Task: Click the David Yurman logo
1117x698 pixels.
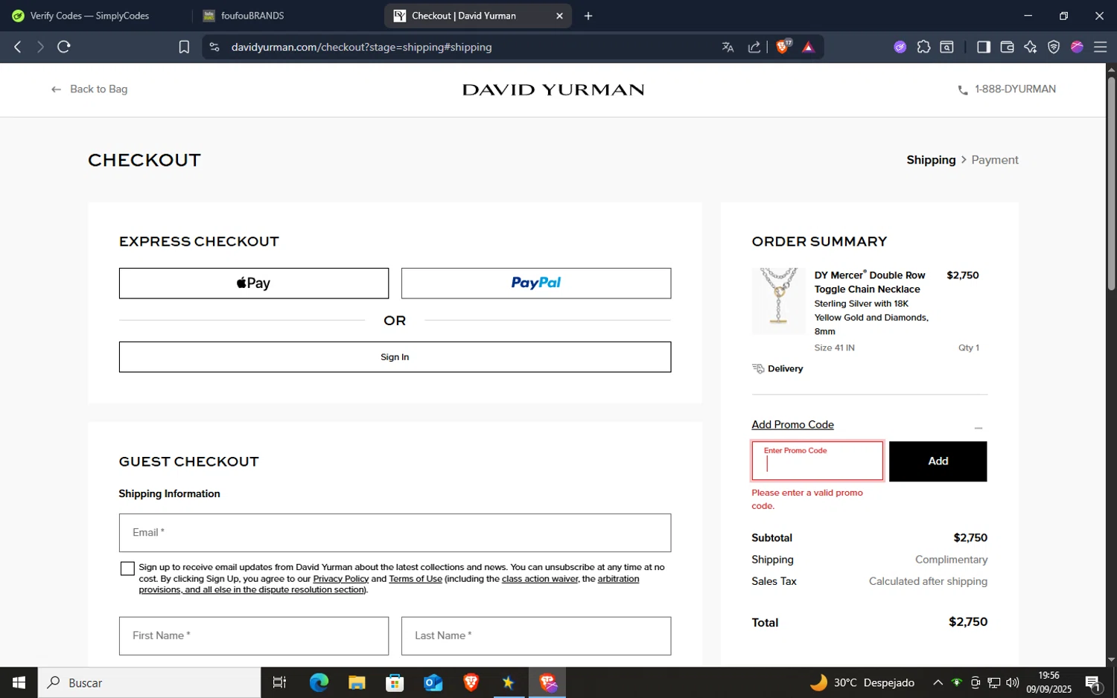Action: [x=553, y=90]
